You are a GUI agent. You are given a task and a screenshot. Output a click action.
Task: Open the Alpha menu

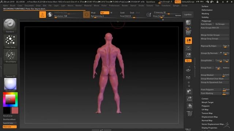tap(5, 5)
